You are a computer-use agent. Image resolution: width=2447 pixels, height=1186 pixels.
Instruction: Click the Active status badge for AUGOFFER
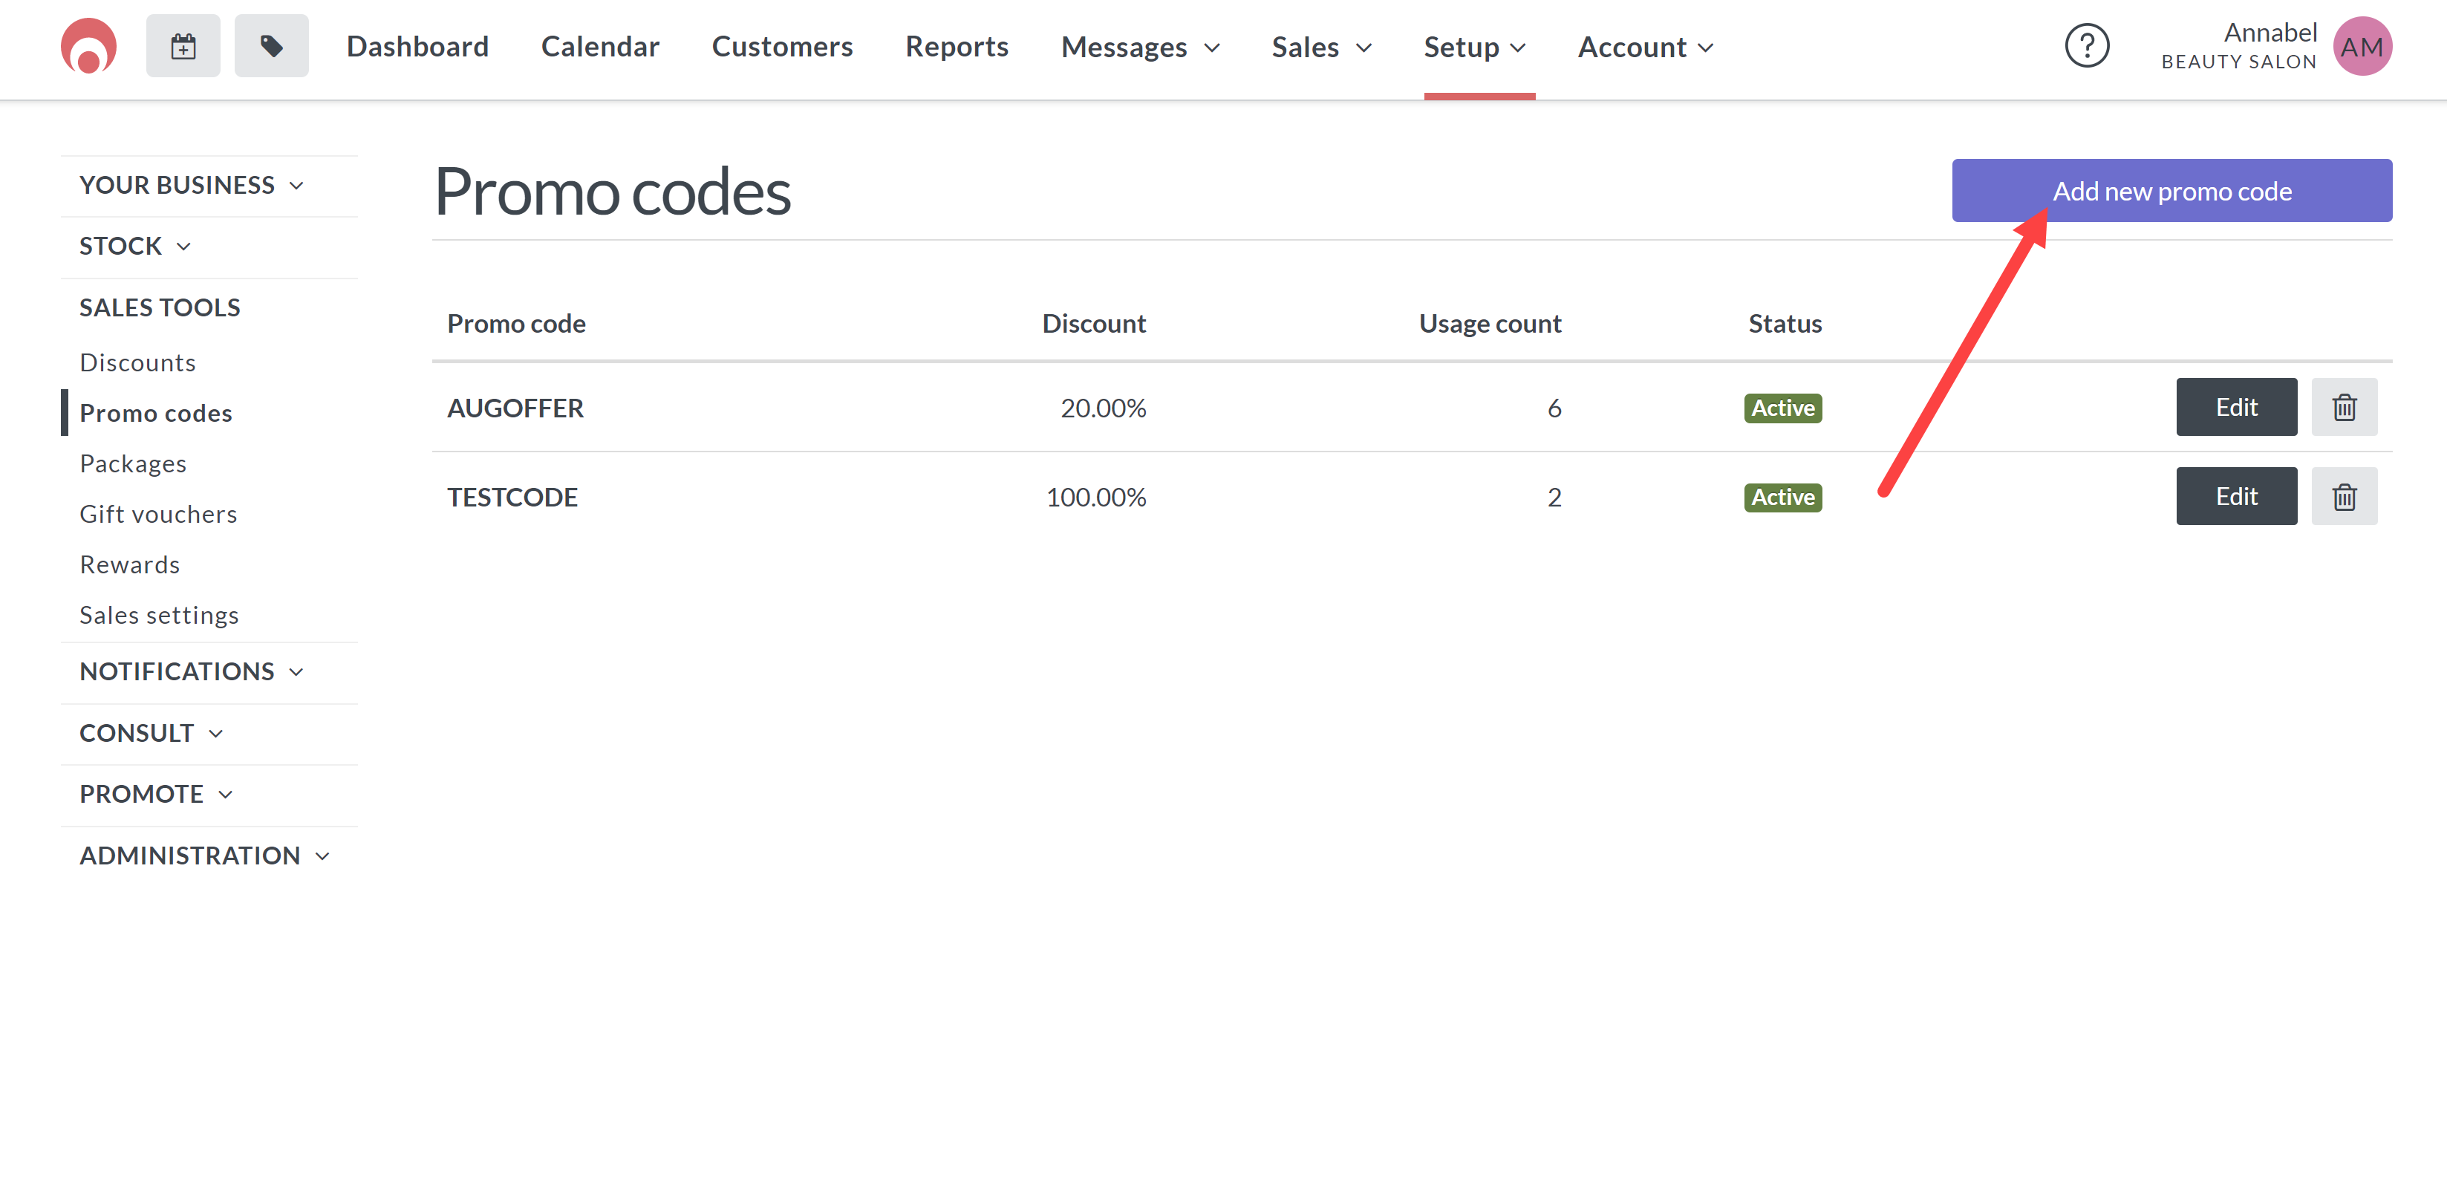1781,407
